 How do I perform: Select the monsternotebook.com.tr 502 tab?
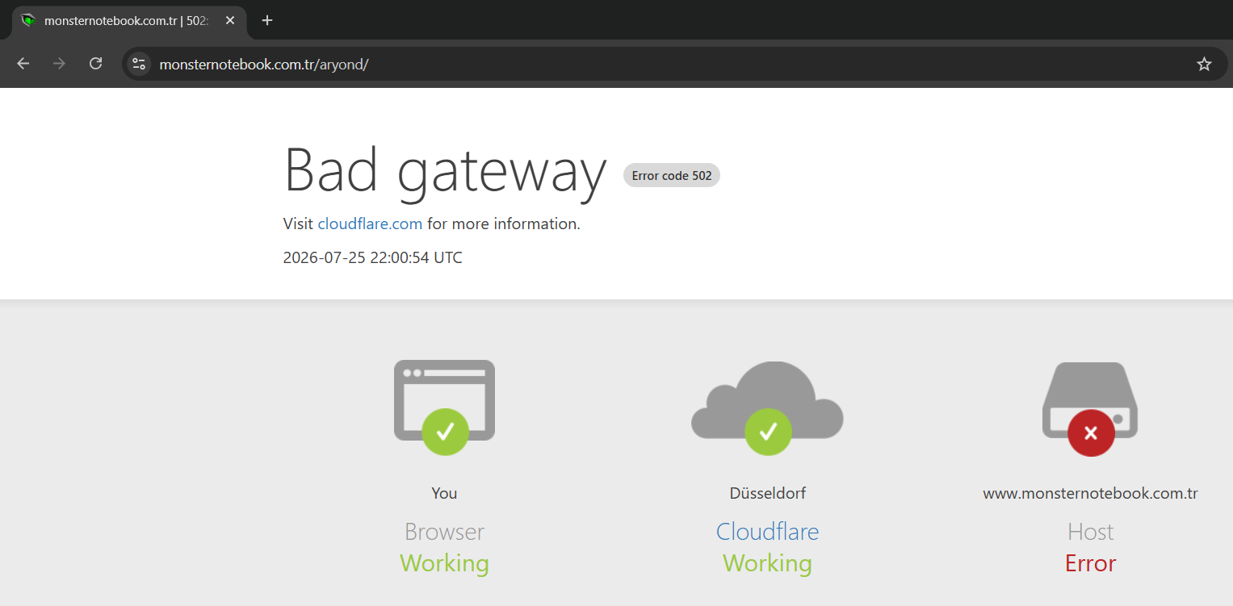(128, 20)
